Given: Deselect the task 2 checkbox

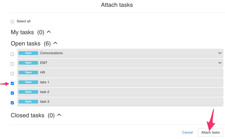Looking at the screenshot, I should click(x=12, y=93).
